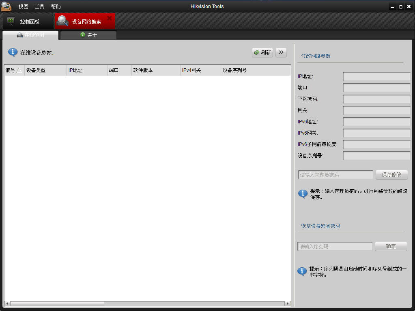The width and height of the screenshot is (415, 311).
Task: Click the grid icon on 控制面板 tab
Action: click(x=10, y=20)
